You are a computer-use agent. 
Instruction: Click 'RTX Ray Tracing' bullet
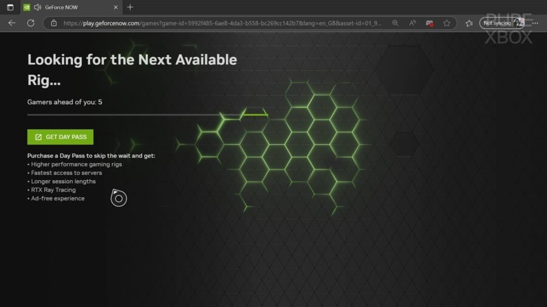[x=52, y=190]
